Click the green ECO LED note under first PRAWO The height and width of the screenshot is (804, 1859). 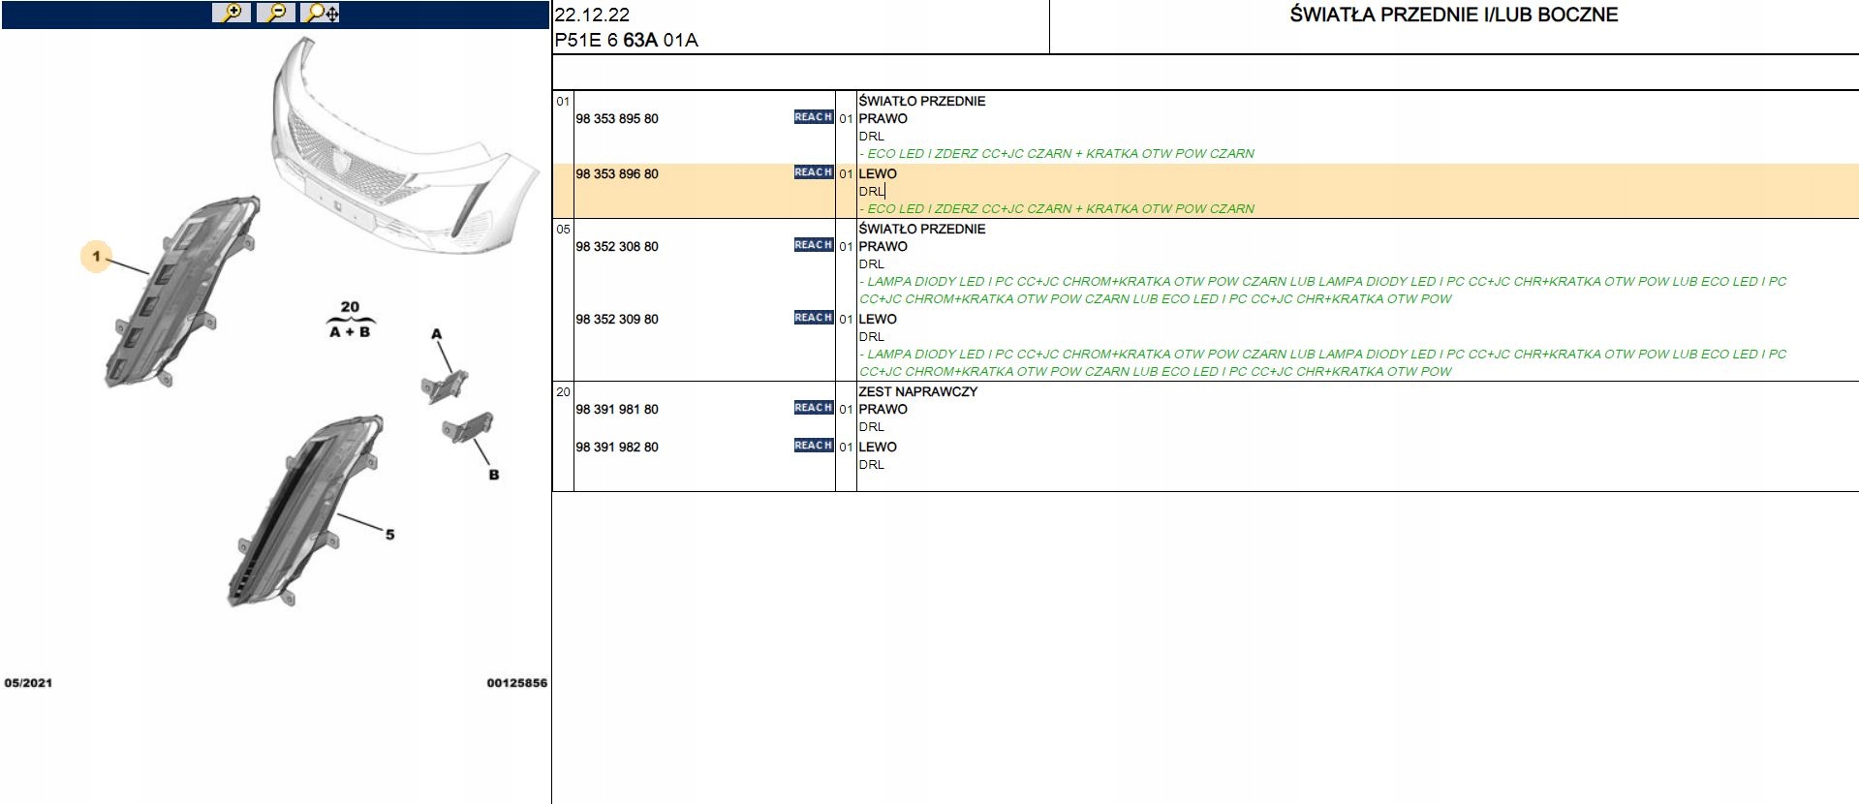click(1057, 154)
